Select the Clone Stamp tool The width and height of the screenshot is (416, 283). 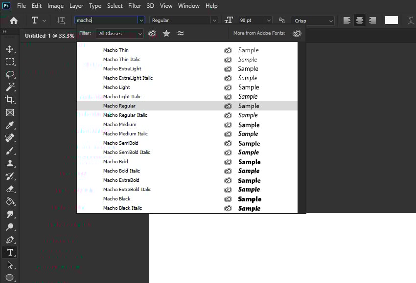click(x=10, y=163)
